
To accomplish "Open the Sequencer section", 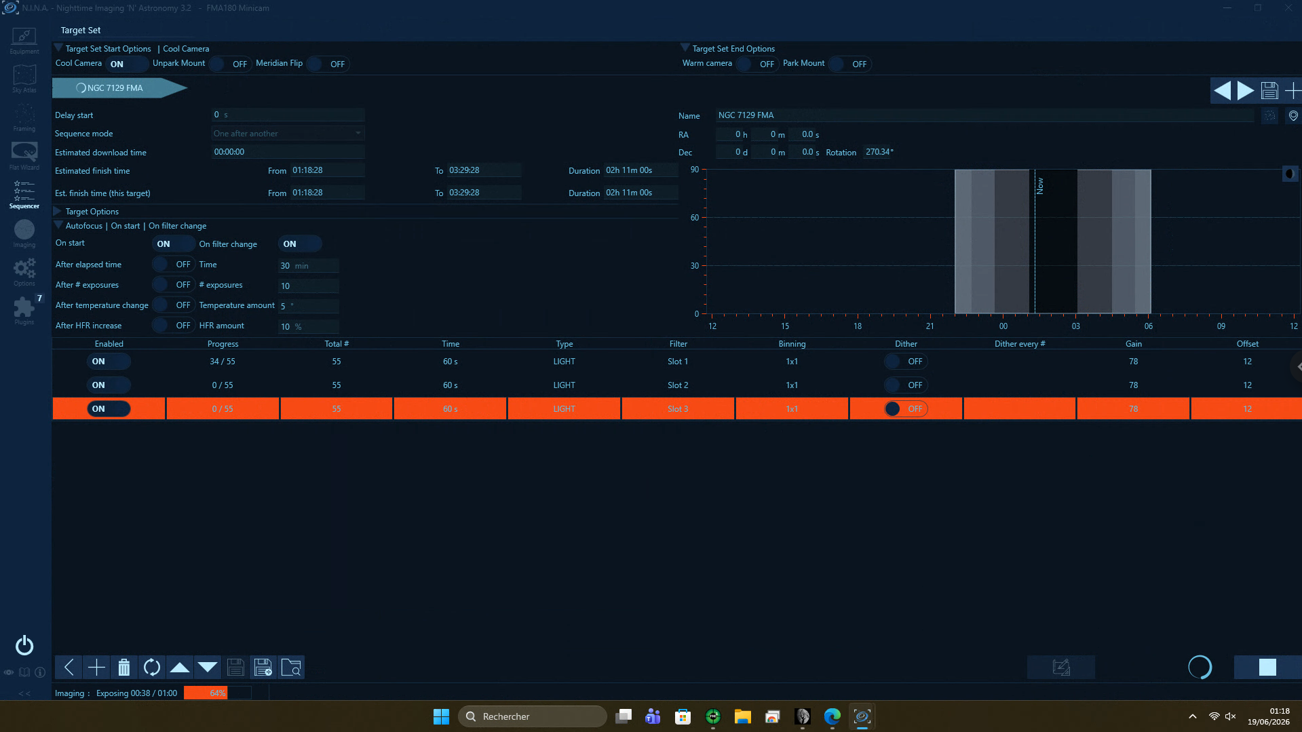I will pos(24,195).
